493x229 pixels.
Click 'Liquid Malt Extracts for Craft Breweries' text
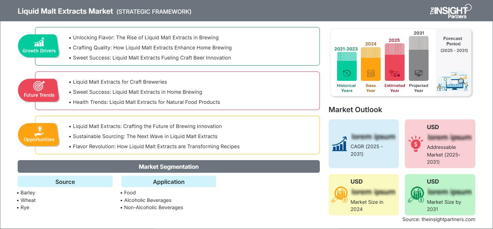pyautogui.click(x=120, y=82)
